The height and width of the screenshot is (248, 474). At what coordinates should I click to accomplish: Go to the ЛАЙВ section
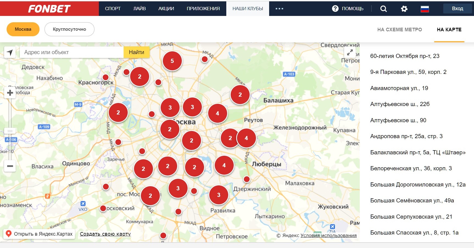[140, 9]
